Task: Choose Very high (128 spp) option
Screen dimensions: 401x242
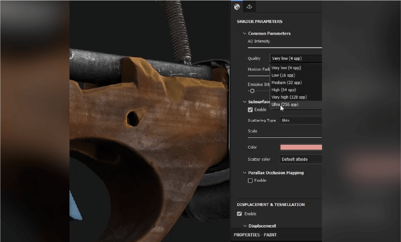Action: [x=289, y=97]
